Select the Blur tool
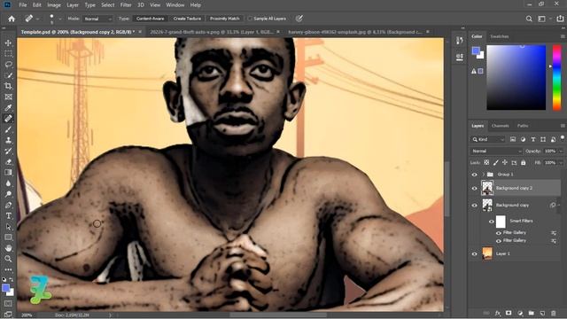The height and width of the screenshot is (319, 567). (8, 183)
